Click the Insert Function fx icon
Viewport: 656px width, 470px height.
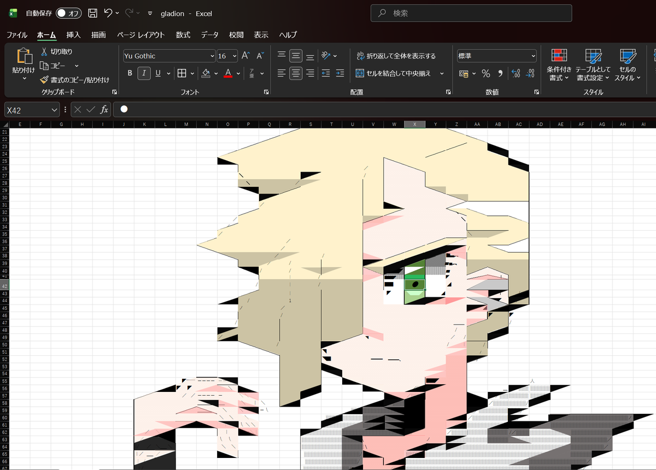(x=104, y=109)
